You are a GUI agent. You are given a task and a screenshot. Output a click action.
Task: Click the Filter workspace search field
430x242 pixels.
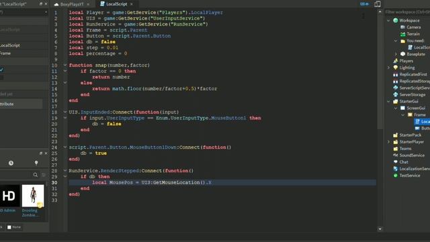tap(408, 12)
